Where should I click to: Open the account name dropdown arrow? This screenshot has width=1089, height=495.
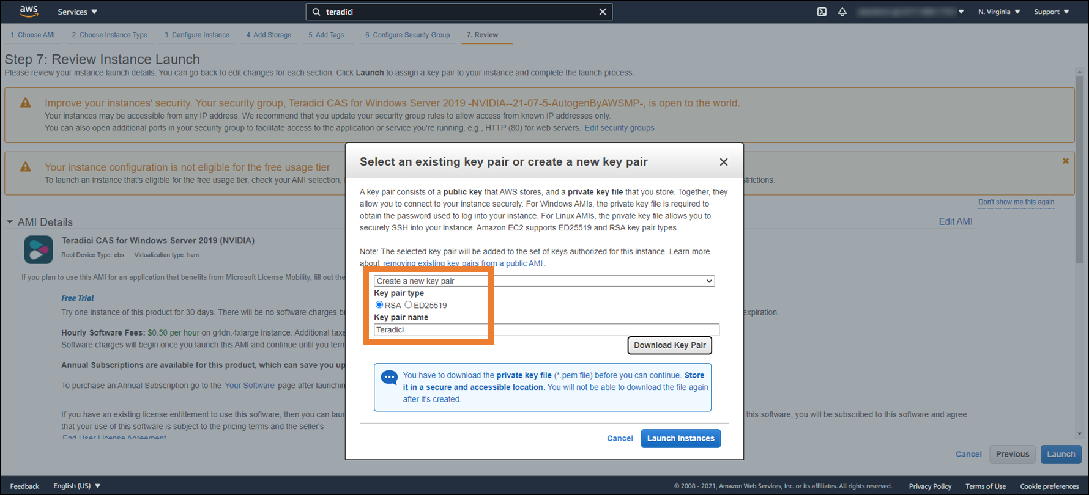pyautogui.click(x=961, y=12)
